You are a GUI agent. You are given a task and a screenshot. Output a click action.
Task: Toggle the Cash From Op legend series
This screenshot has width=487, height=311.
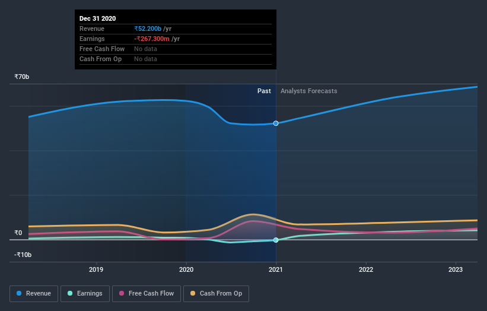tap(216, 294)
